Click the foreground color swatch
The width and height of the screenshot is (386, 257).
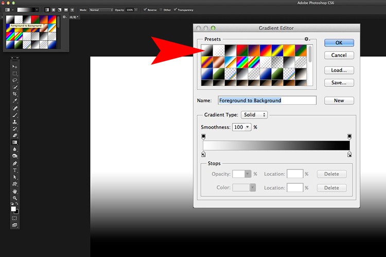pos(13,209)
